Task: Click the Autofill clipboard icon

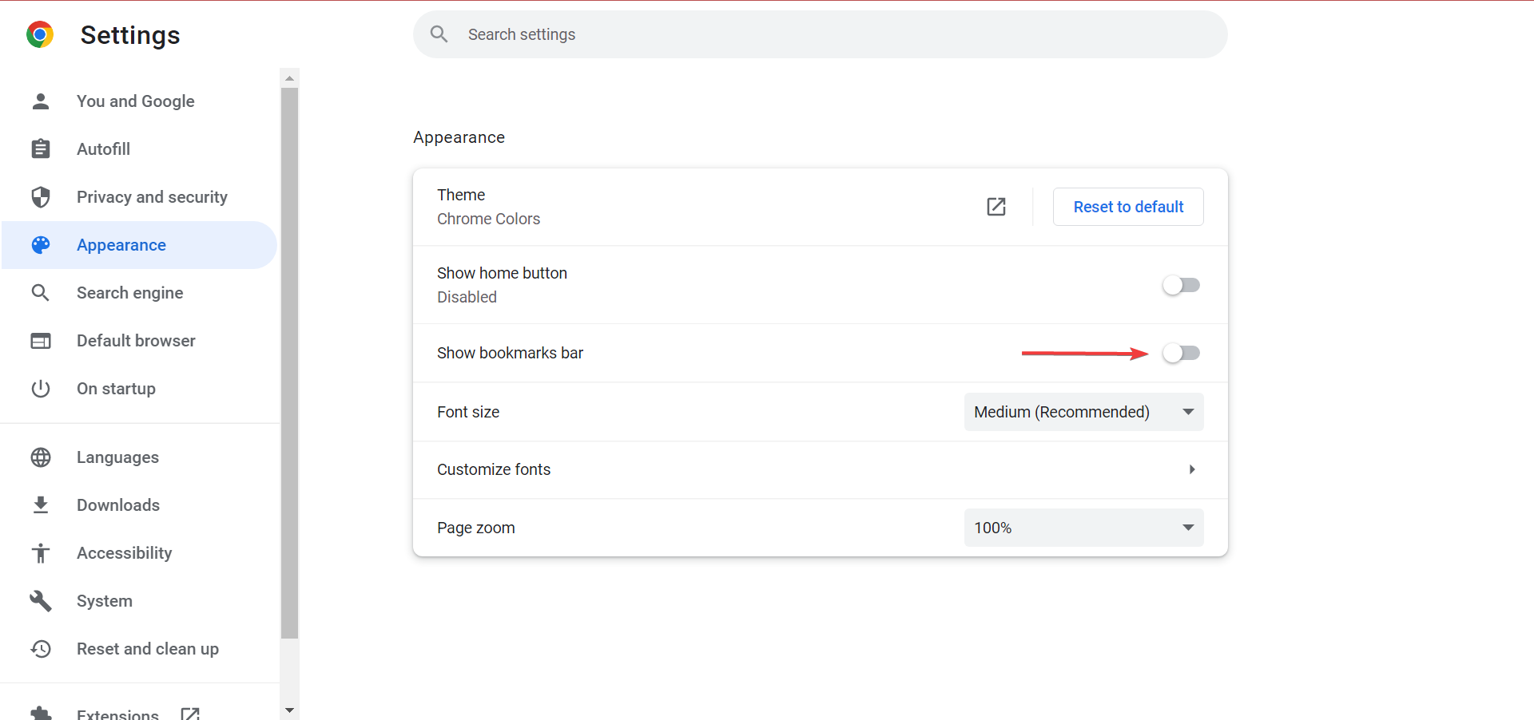Action: [41, 149]
